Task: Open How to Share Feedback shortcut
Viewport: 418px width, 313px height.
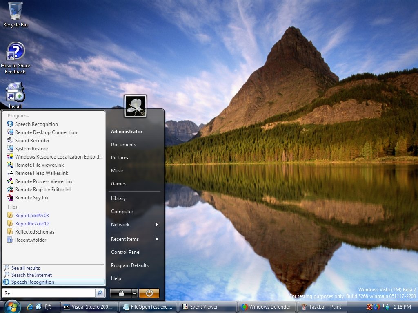Action: [x=16, y=52]
